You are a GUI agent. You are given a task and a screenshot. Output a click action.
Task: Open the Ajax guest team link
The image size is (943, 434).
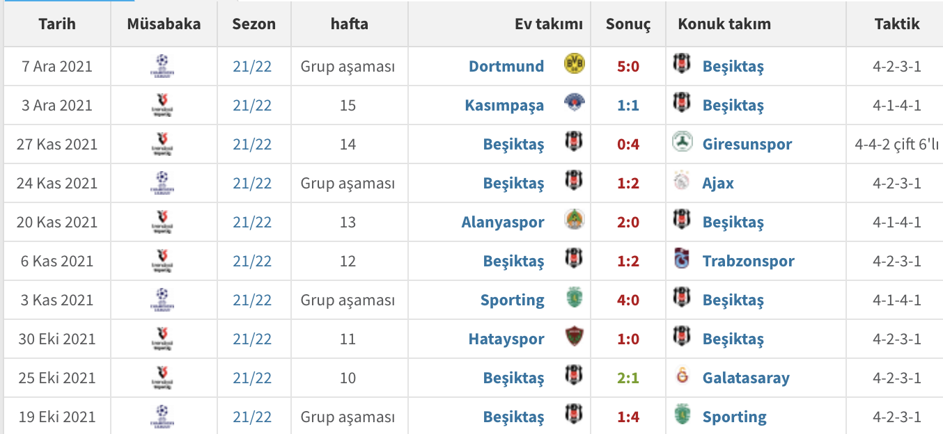718,184
